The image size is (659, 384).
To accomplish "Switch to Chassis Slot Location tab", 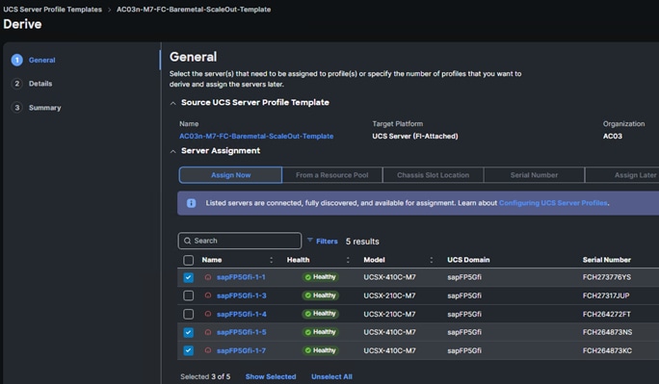I will pos(433,175).
